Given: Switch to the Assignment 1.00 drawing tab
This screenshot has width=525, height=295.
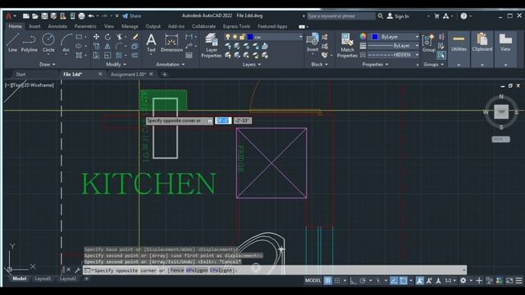Looking at the screenshot, I should tap(128, 75).
